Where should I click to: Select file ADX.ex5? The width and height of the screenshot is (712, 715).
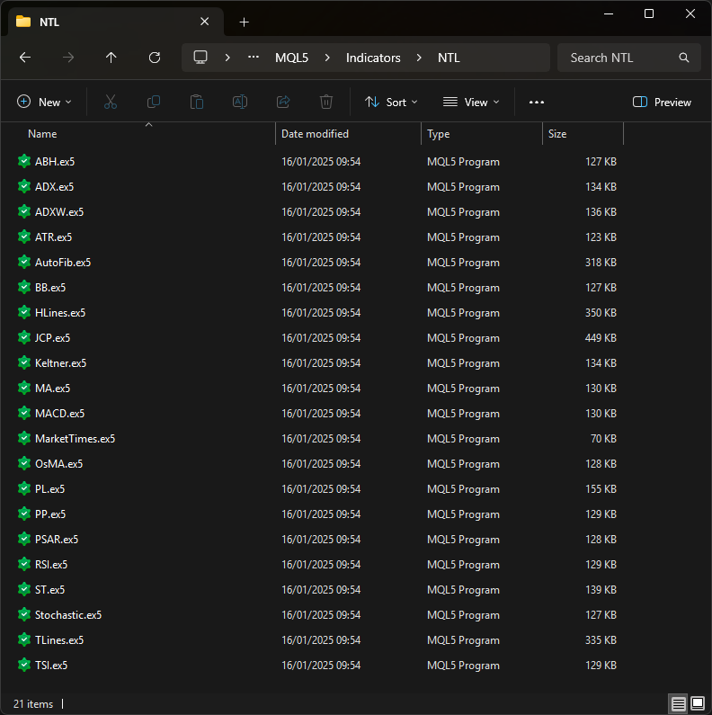coord(54,186)
